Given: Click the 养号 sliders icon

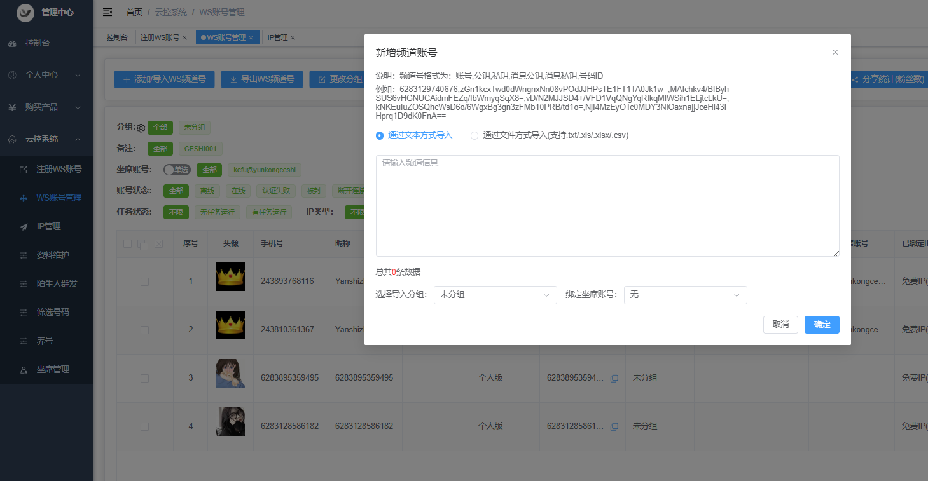Looking at the screenshot, I should pyautogui.click(x=24, y=341).
